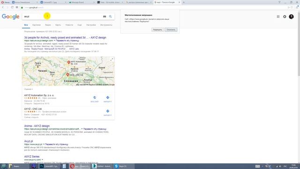Click the taskbar volume icon
Screen dimensions: 300x169
[x=280, y=166]
